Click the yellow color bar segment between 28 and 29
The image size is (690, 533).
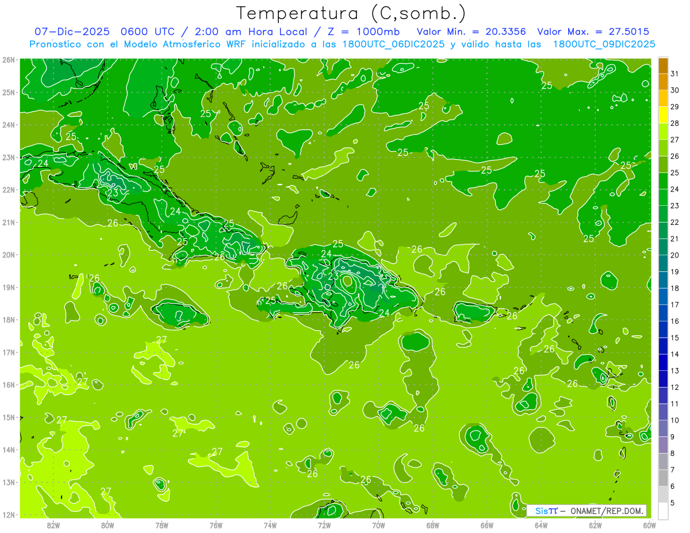coord(663,115)
